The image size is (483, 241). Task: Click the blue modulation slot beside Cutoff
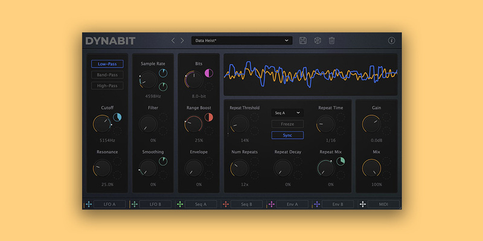(117, 117)
